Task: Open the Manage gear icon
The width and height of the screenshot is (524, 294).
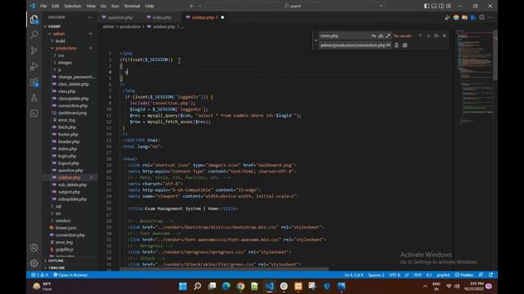Action: [x=34, y=263]
